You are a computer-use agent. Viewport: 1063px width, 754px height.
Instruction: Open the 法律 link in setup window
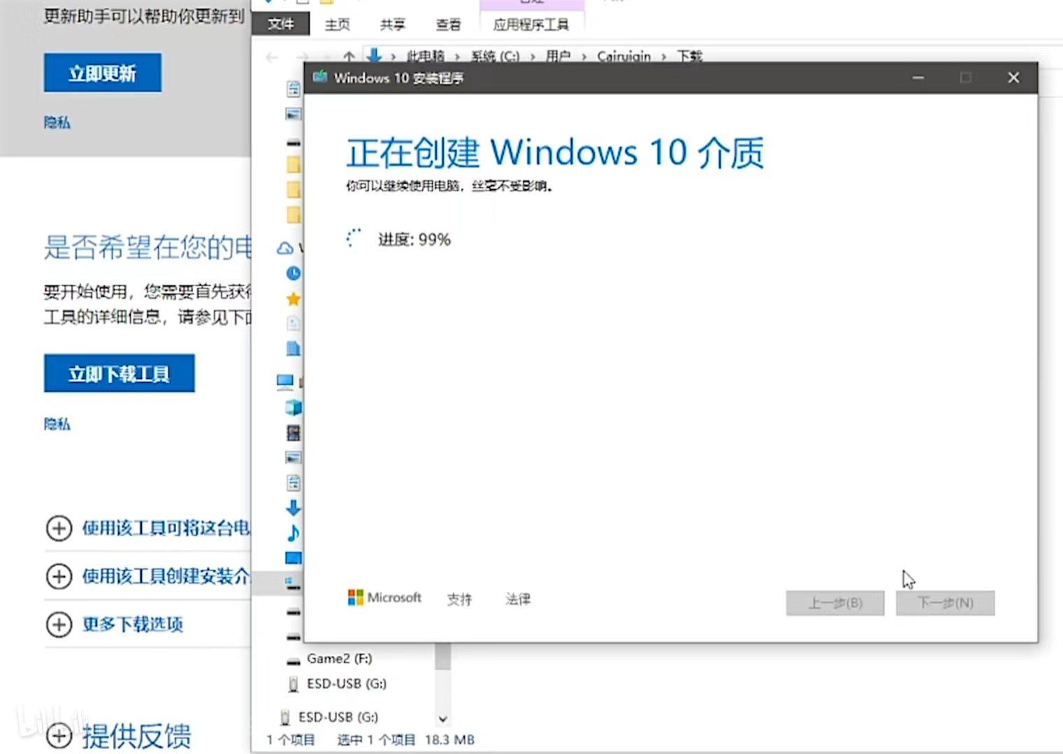coord(518,599)
